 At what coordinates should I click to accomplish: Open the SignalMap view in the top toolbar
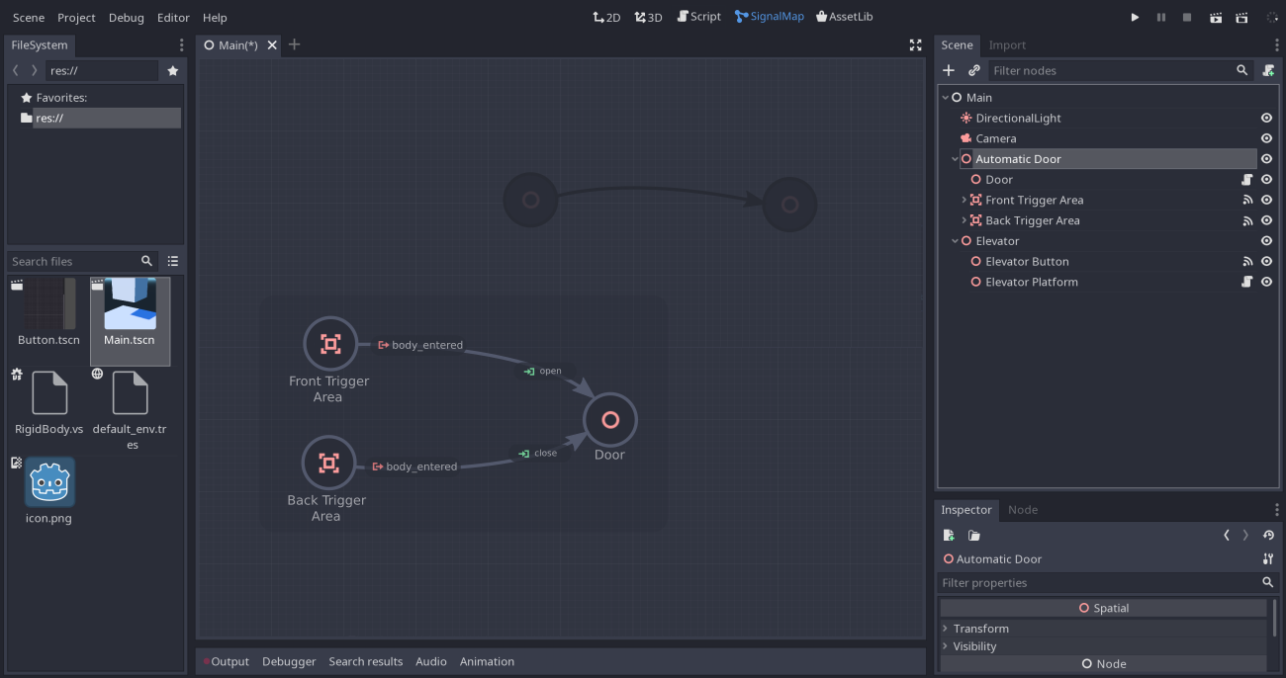[770, 16]
